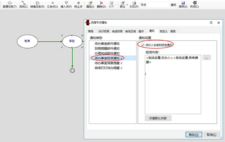Toggle 待办人会接到短信通知 checkbox
This screenshot has width=225, height=142.
coord(143,45)
